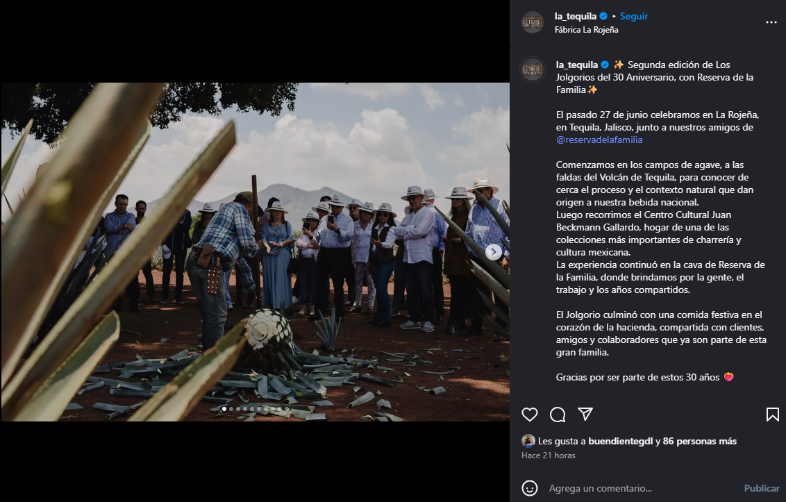
Task: Follow la_tequila with Seguir button
Action: 634,16
